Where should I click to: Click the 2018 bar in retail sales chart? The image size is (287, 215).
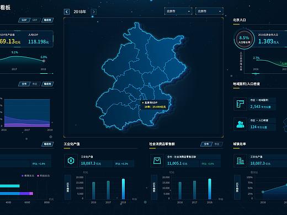coord(210,189)
